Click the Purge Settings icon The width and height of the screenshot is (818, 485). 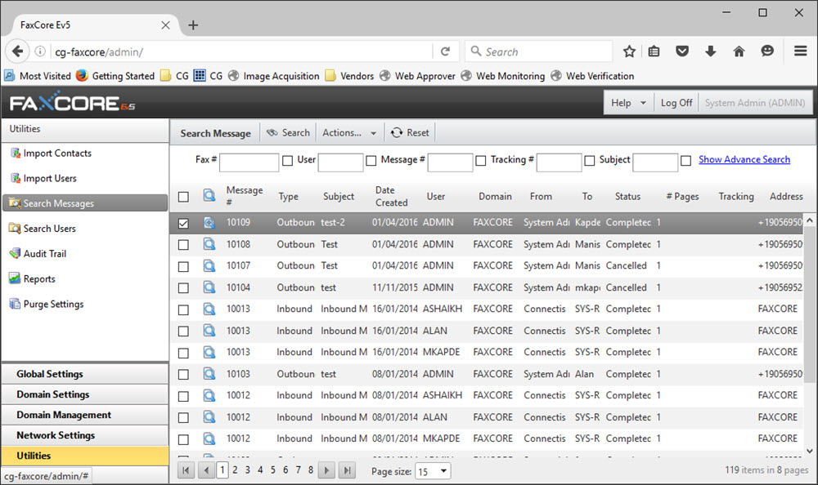coord(15,303)
